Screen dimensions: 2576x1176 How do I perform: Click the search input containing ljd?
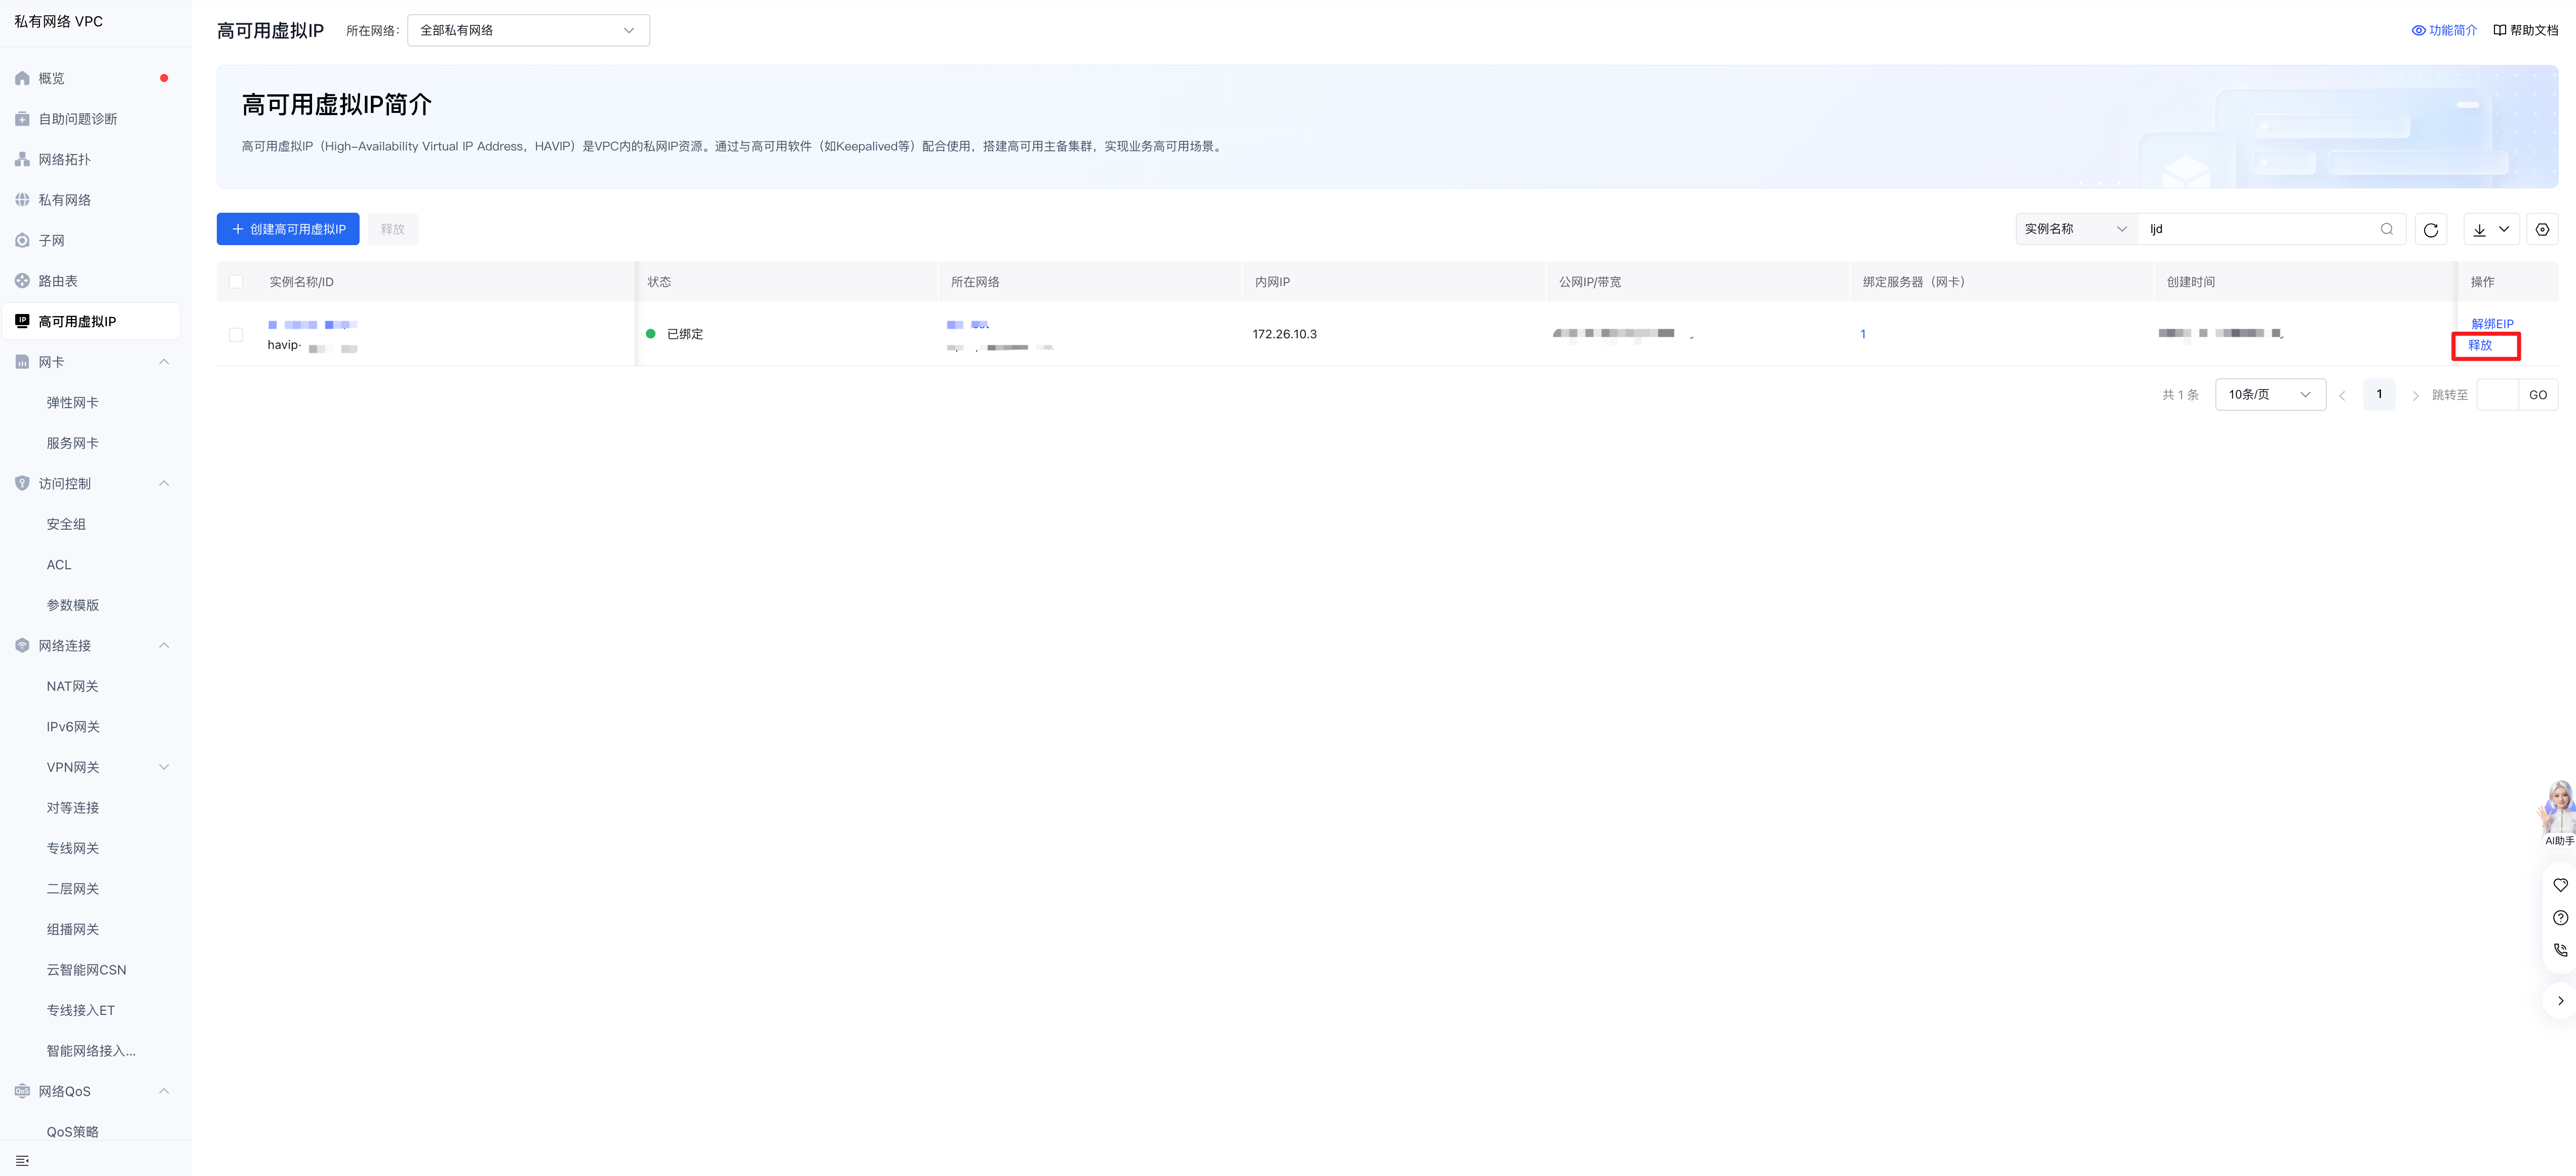[x=2260, y=229]
